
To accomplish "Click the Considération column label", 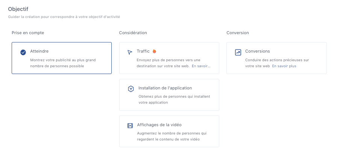I will (x=133, y=33).
